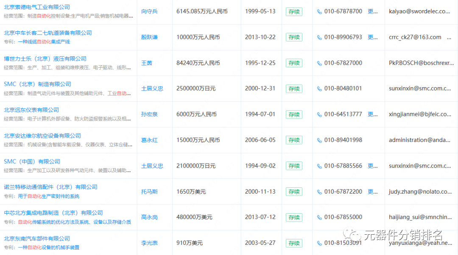This screenshot has width=458, height=255.
Task: Expand more phones after 010-89906793
Action: [x=373, y=37]
